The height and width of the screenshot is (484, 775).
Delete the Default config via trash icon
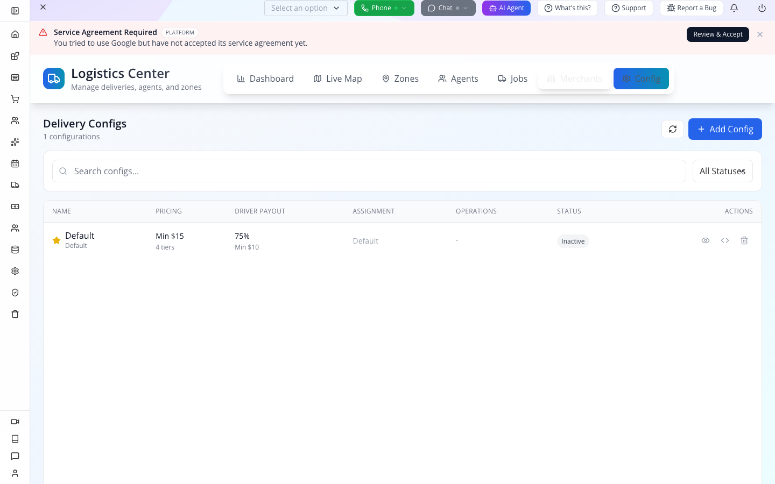pyautogui.click(x=744, y=240)
